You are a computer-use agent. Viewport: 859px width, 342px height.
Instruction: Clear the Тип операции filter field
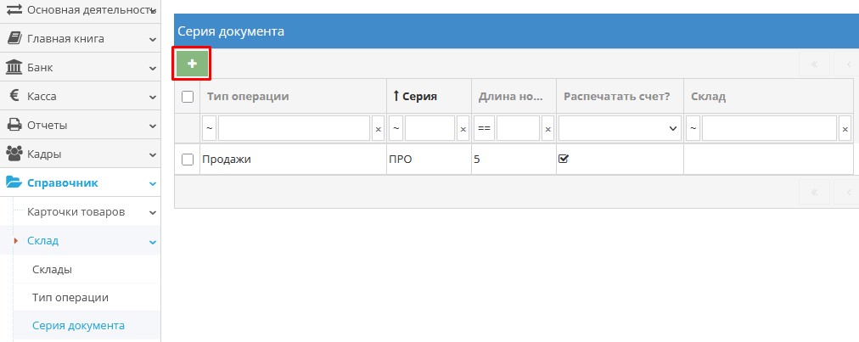tap(378, 128)
